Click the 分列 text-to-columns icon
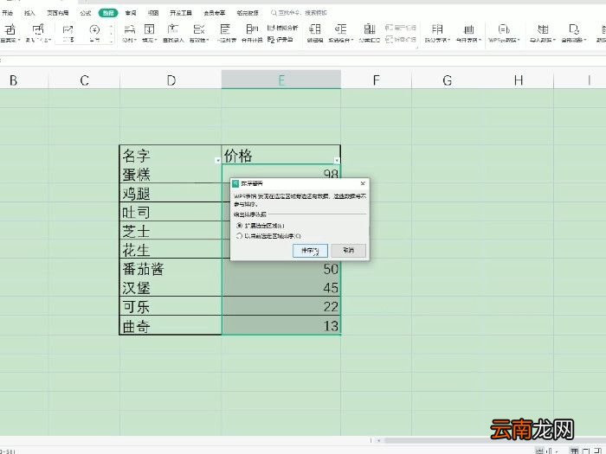Image resolution: width=606 pixels, height=454 pixels. tap(129, 29)
